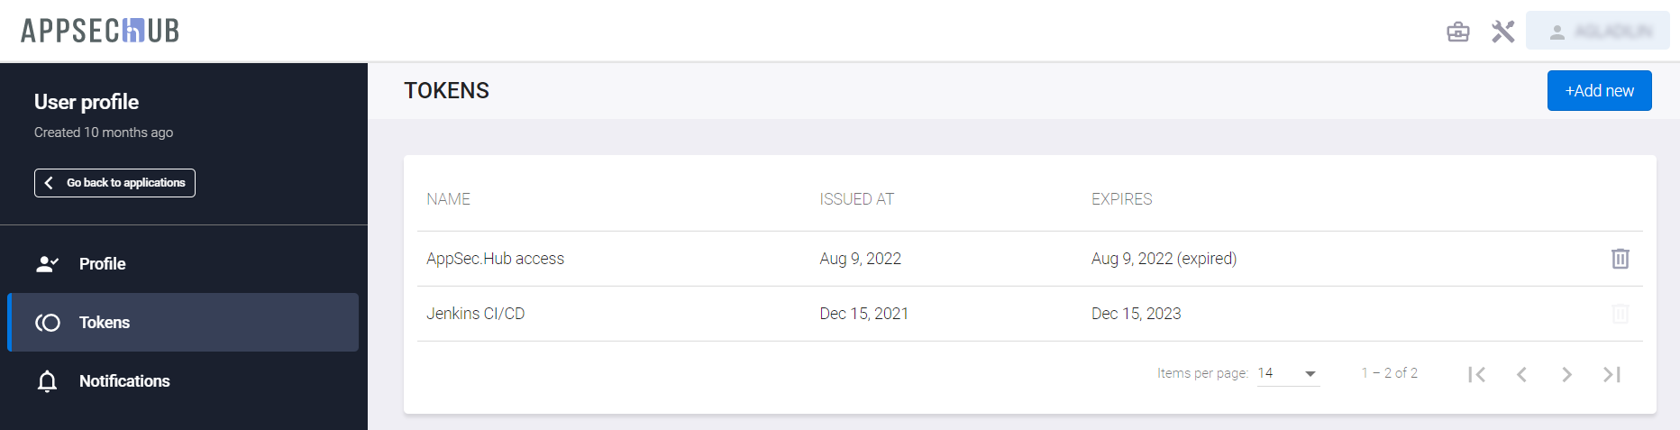Viewport: 1680px width, 430px height.
Task: Go to the next page
Action: pos(1566,374)
